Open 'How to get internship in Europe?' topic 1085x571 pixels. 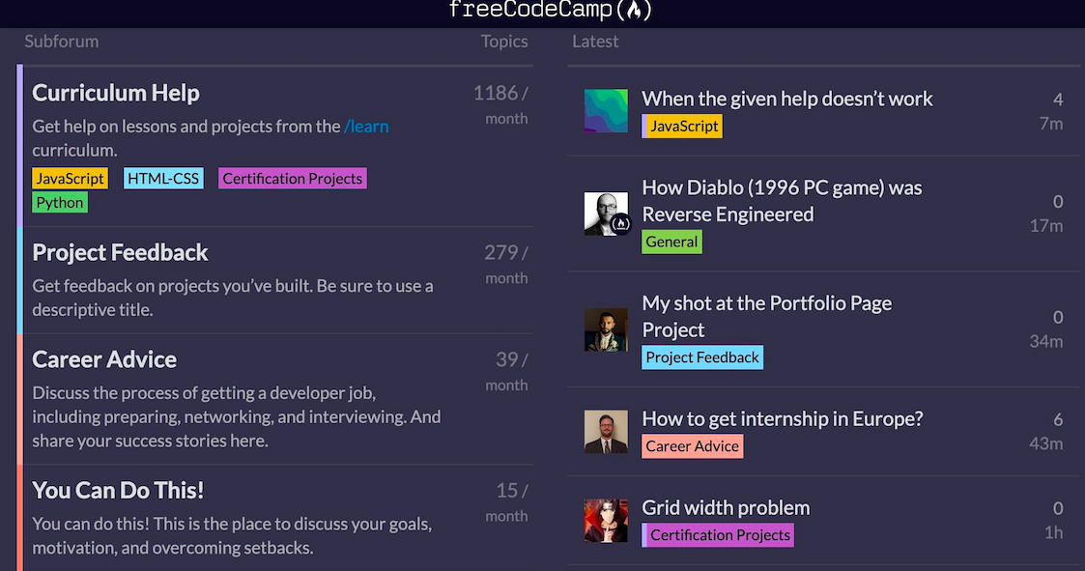pos(783,418)
